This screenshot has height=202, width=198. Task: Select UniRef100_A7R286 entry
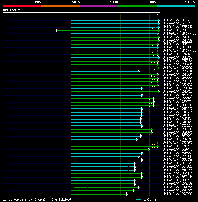(178, 61)
